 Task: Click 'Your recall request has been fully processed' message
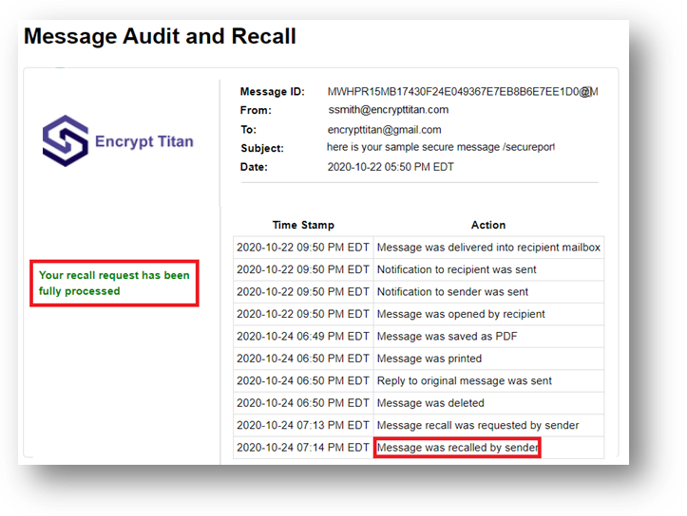point(114,283)
